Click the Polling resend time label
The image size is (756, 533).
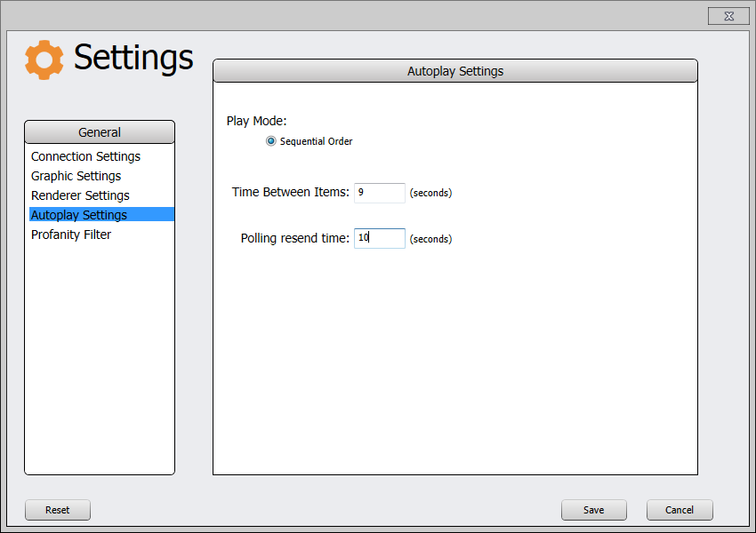coord(294,238)
